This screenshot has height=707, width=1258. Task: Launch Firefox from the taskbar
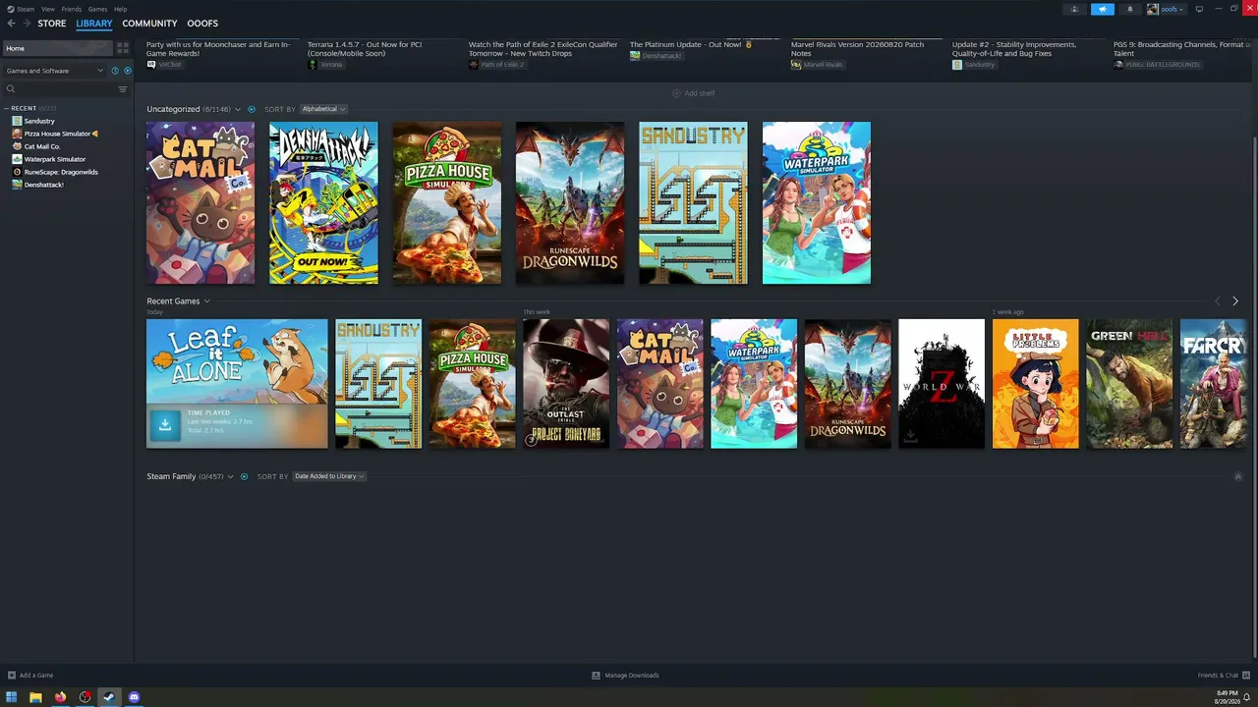(x=61, y=697)
